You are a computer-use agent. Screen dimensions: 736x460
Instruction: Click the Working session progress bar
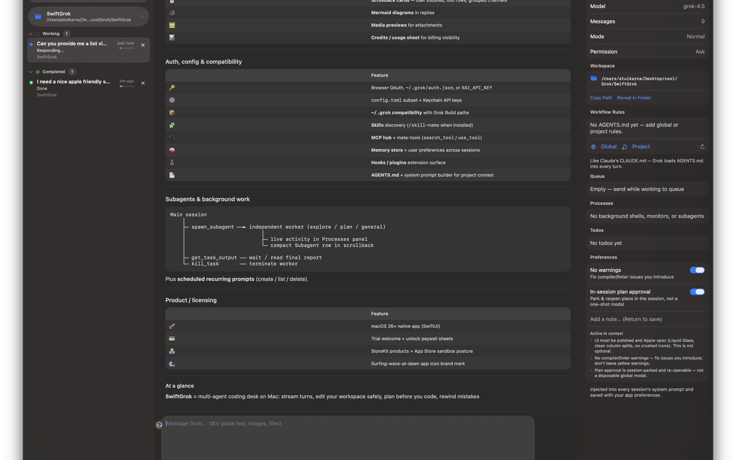tap(127, 48)
